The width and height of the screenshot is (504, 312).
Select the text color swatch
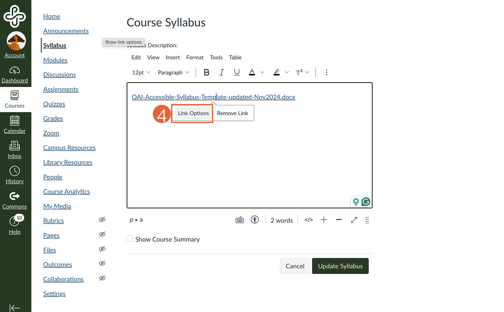pos(252,72)
